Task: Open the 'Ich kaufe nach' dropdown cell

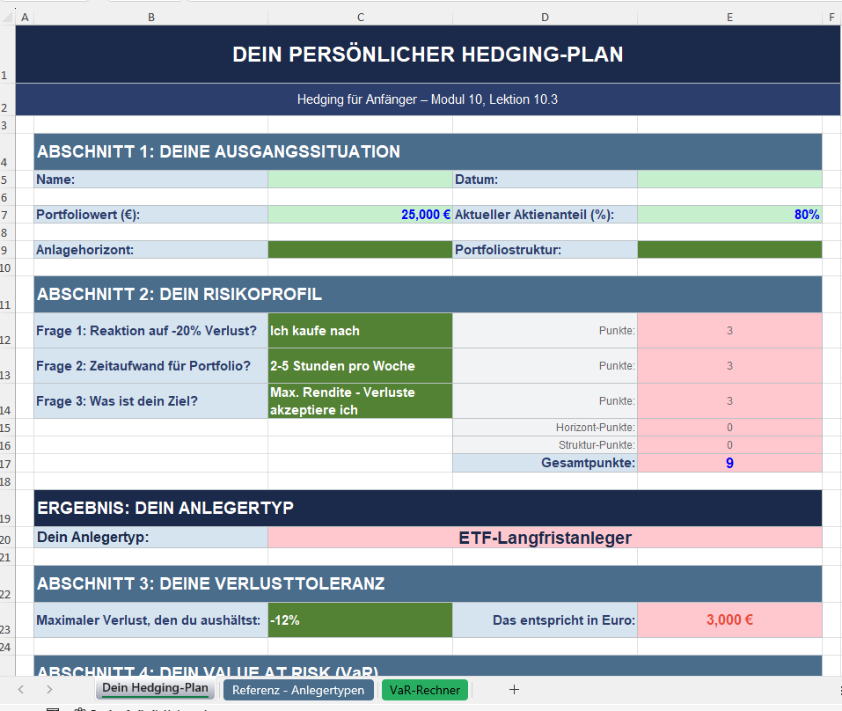Action: point(361,331)
